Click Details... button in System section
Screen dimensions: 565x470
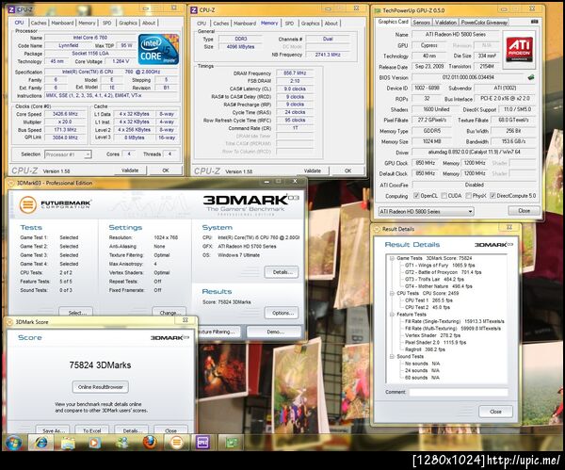pos(282,272)
